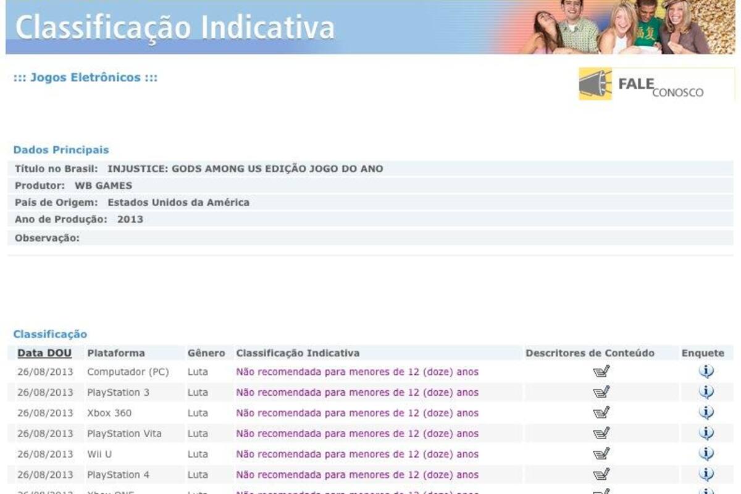The height and width of the screenshot is (494, 741).
Task: Open content descriptors for PlayStation 4 row
Action: pos(601,474)
